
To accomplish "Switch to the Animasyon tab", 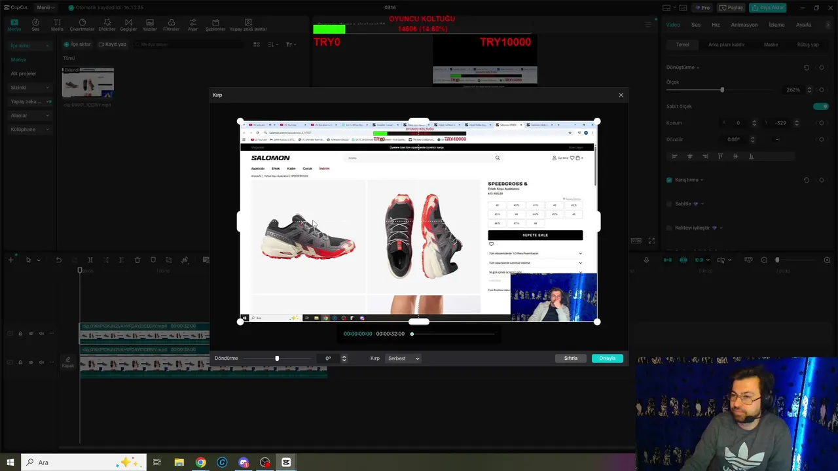I will (744, 25).
